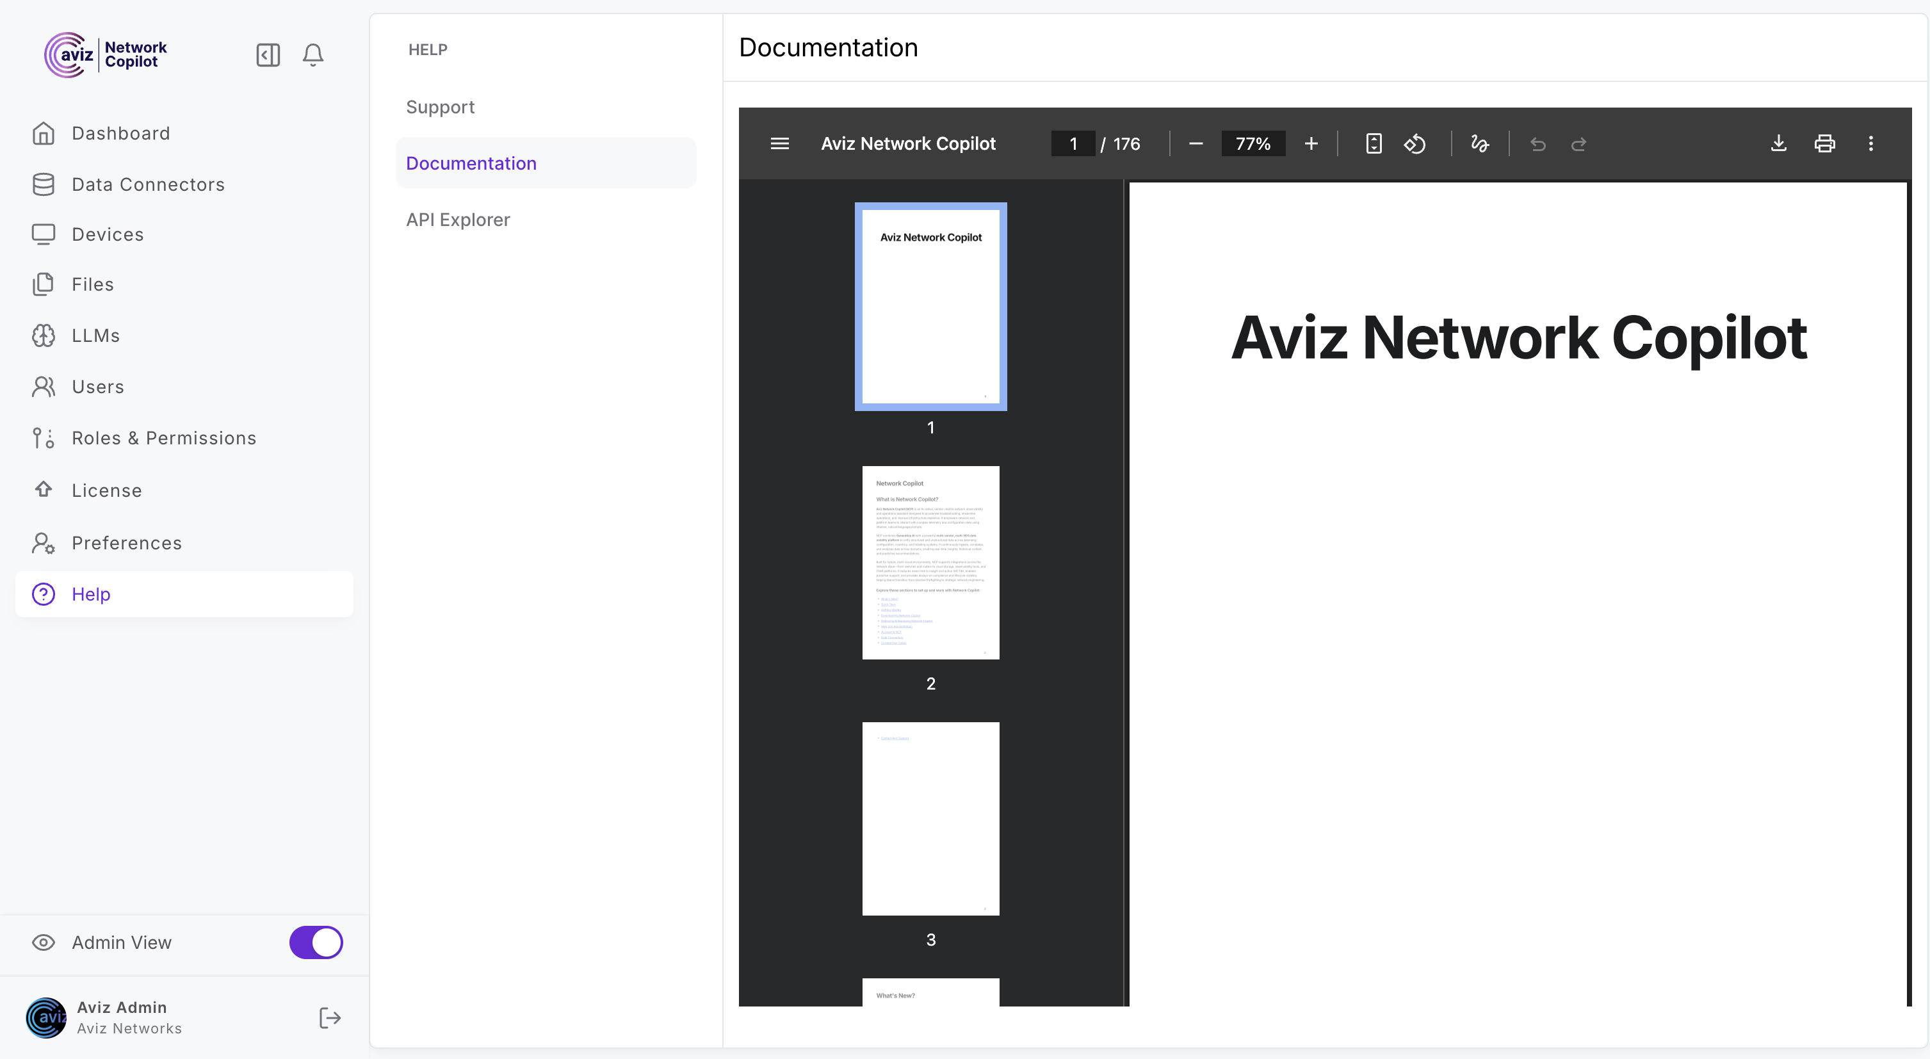Open the PDF more actions menu

[1870, 143]
